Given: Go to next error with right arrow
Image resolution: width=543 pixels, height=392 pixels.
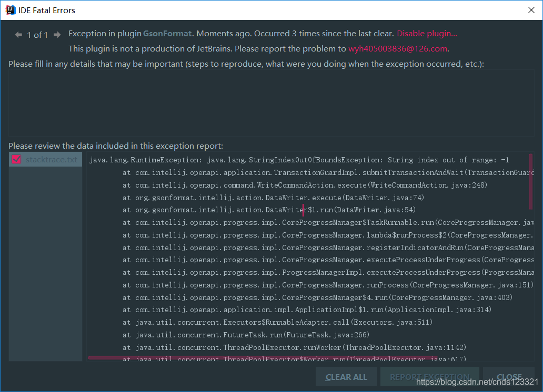Looking at the screenshot, I should (x=57, y=35).
